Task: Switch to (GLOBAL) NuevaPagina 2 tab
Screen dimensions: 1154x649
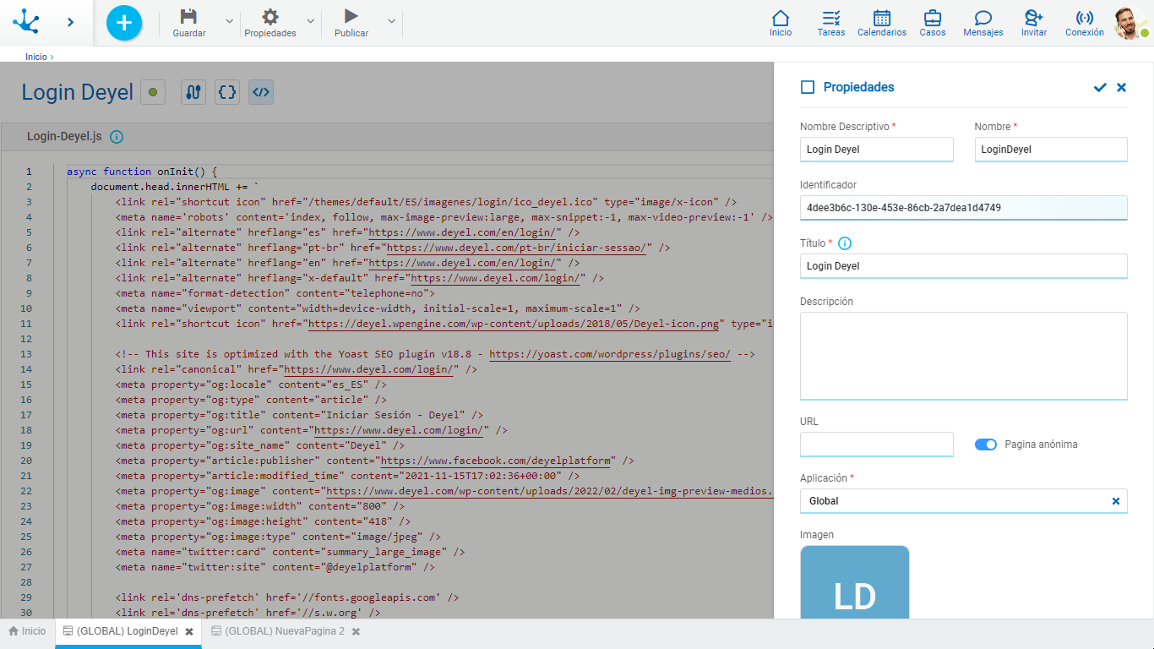Action: [x=286, y=631]
